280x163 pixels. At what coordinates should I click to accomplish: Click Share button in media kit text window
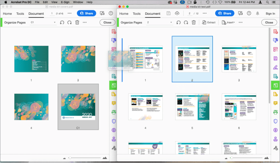click(x=224, y=13)
